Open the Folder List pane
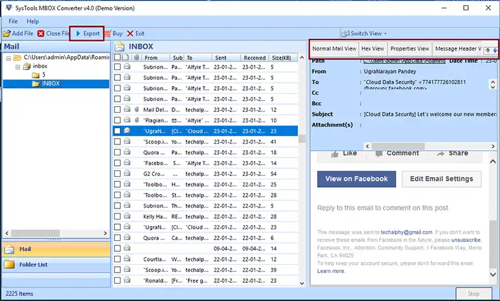The width and height of the screenshot is (500, 301). (x=56, y=264)
